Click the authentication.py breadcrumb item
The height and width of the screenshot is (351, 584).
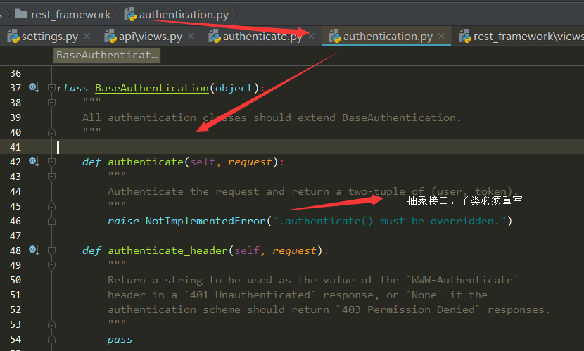click(x=176, y=15)
